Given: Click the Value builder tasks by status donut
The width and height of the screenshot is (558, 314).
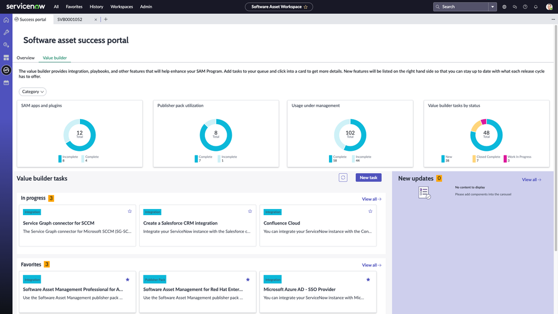Looking at the screenshot, I should tap(487, 135).
